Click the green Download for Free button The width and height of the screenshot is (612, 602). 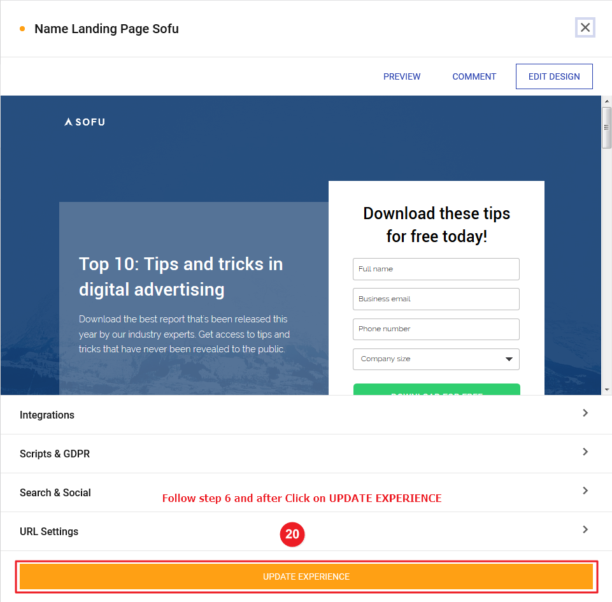pyautogui.click(x=436, y=390)
